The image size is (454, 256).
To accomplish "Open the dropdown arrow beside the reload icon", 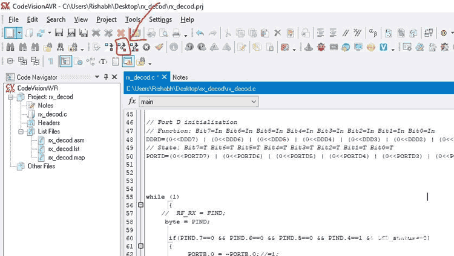I will tap(50, 33).
